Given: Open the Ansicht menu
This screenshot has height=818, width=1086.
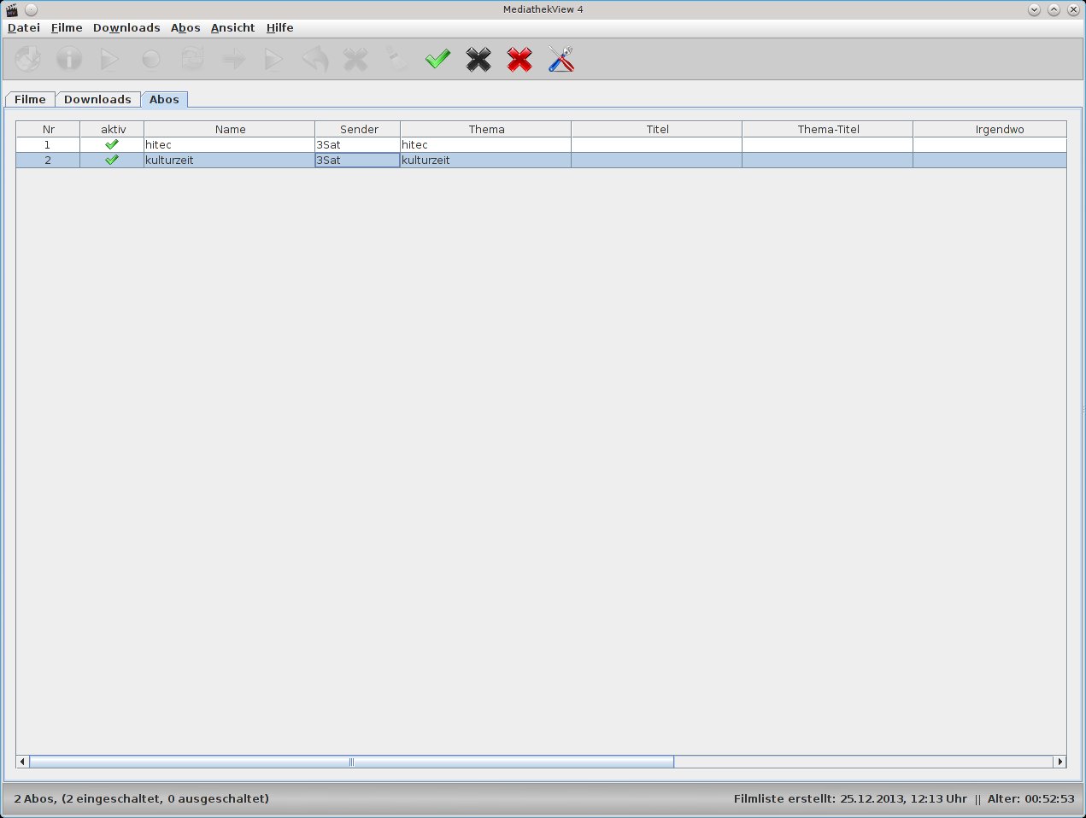Looking at the screenshot, I should (x=233, y=27).
